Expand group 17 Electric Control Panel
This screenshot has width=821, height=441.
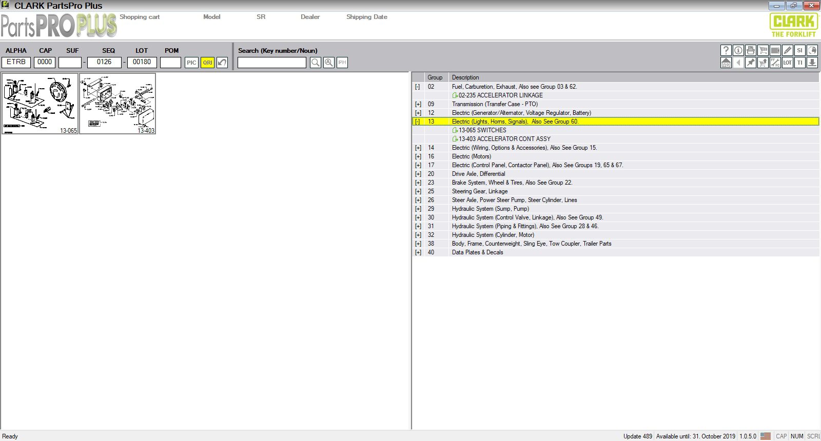(x=418, y=165)
